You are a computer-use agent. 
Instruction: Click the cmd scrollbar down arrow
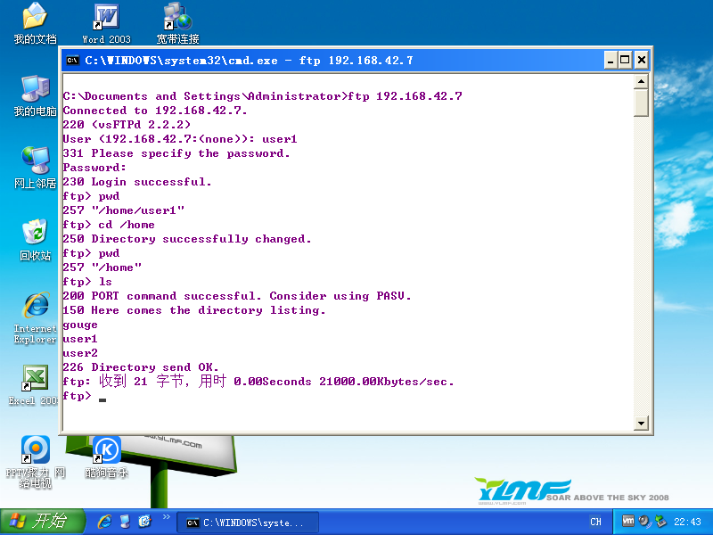click(x=641, y=423)
